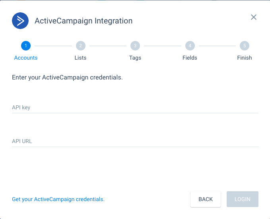Focus the API key input field
The height and width of the screenshot is (219, 270).
tap(135, 107)
